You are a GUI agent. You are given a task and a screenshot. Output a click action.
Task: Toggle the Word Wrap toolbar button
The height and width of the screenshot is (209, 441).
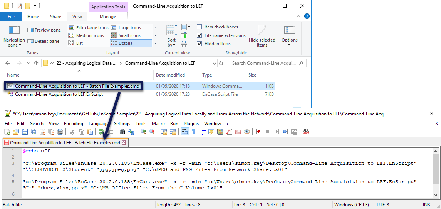tap(185, 132)
